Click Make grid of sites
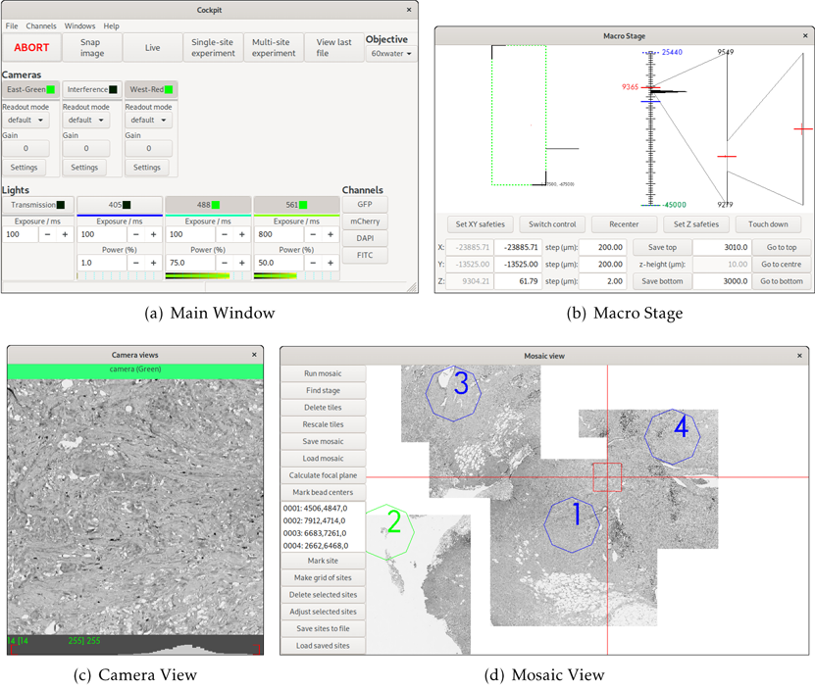The height and width of the screenshot is (689, 815). click(x=323, y=578)
